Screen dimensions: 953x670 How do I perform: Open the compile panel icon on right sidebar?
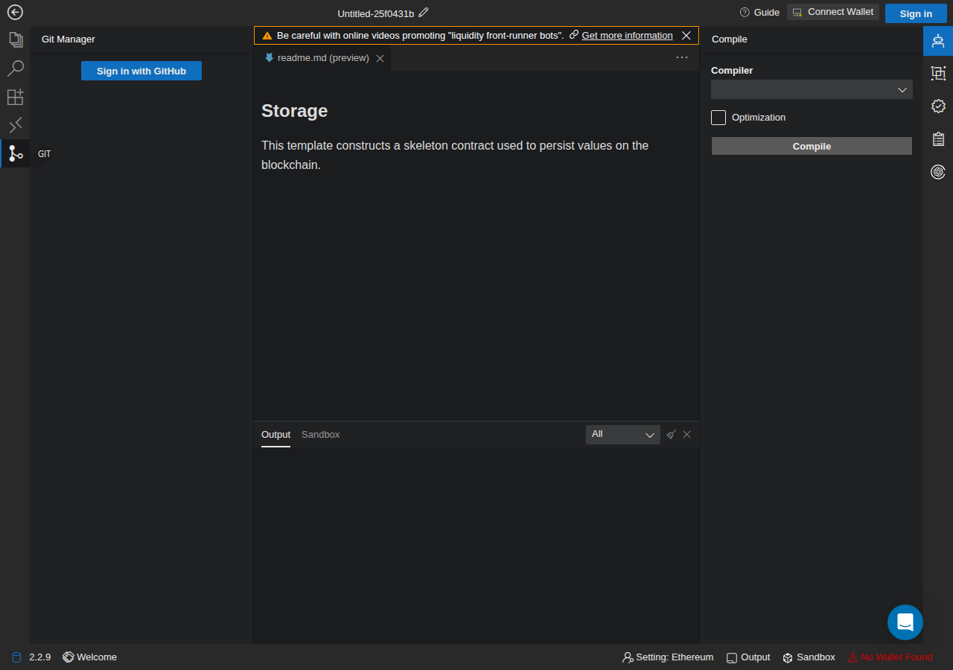point(938,40)
